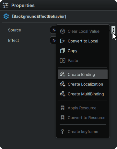Click the Copy pages icon

coord(63,51)
